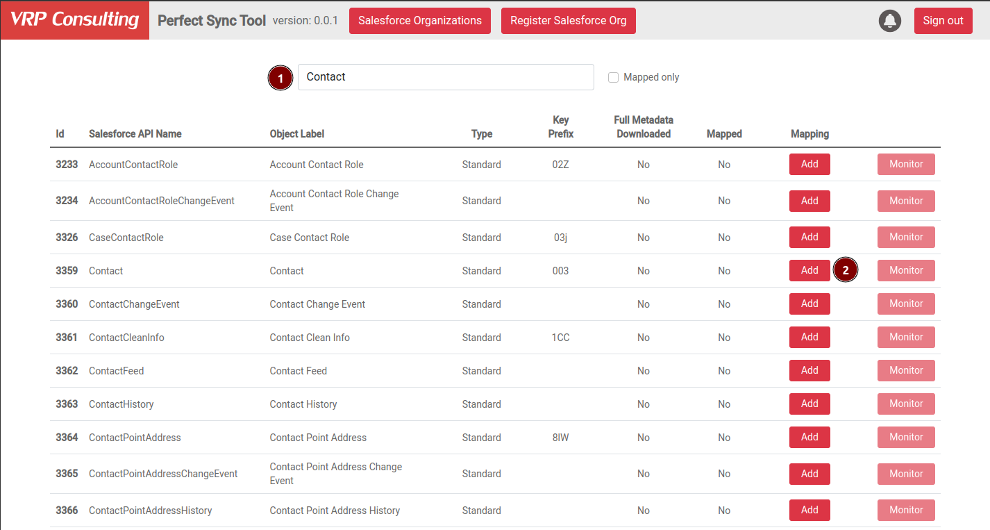Viewport: 990px width, 530px height.
Task: Monitor the AccountContactRoleChangeEvent object
Action: pyautogui.click(x=906, y=201)
